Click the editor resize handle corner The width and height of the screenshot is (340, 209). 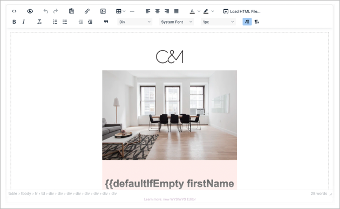point(330,194)
